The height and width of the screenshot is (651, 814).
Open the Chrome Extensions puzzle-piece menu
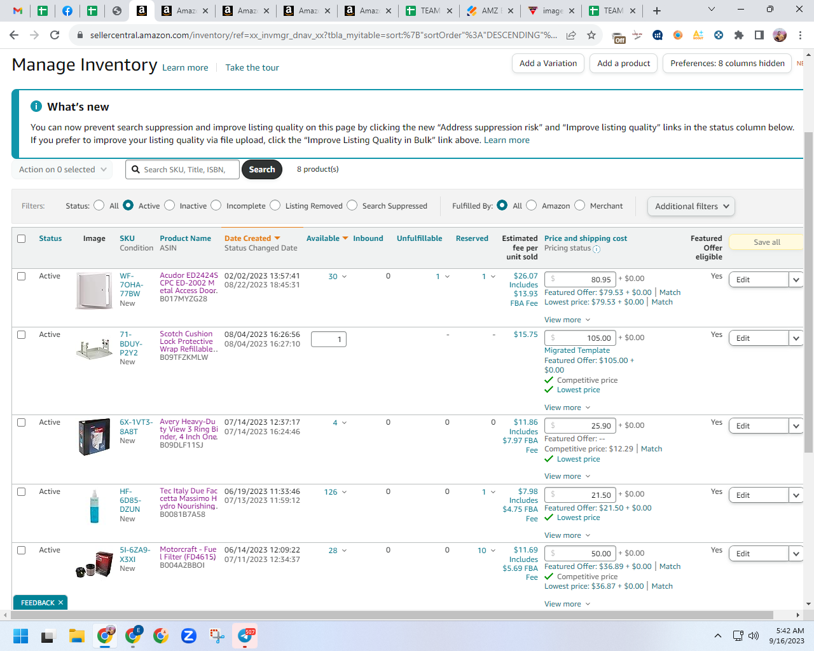pyautogui.click(x=739, y=35)
